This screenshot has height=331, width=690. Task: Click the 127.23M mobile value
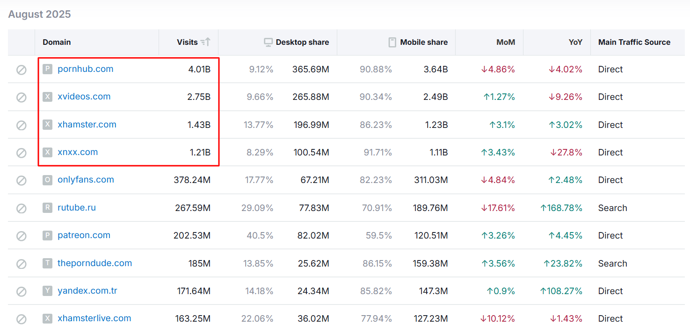[x=431, y=319]
